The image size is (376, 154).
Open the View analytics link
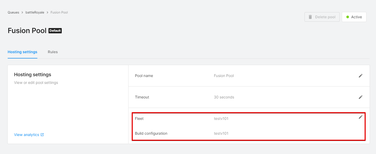point(26,135)
